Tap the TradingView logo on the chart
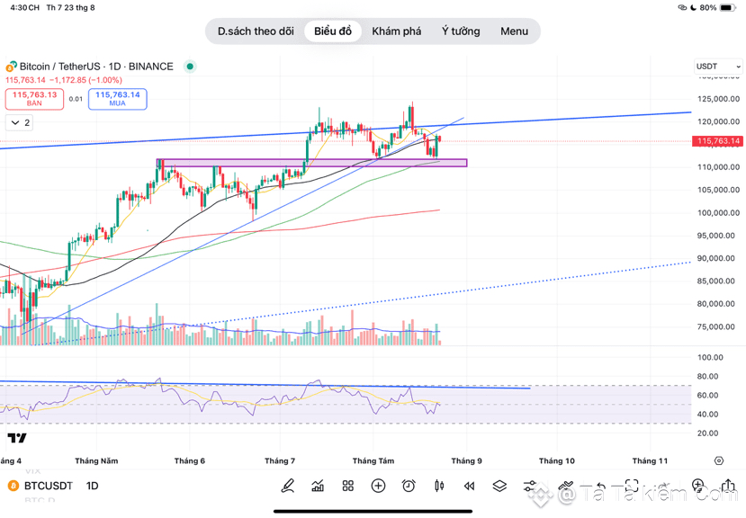 pyautogui.click(x=17, y=438)
